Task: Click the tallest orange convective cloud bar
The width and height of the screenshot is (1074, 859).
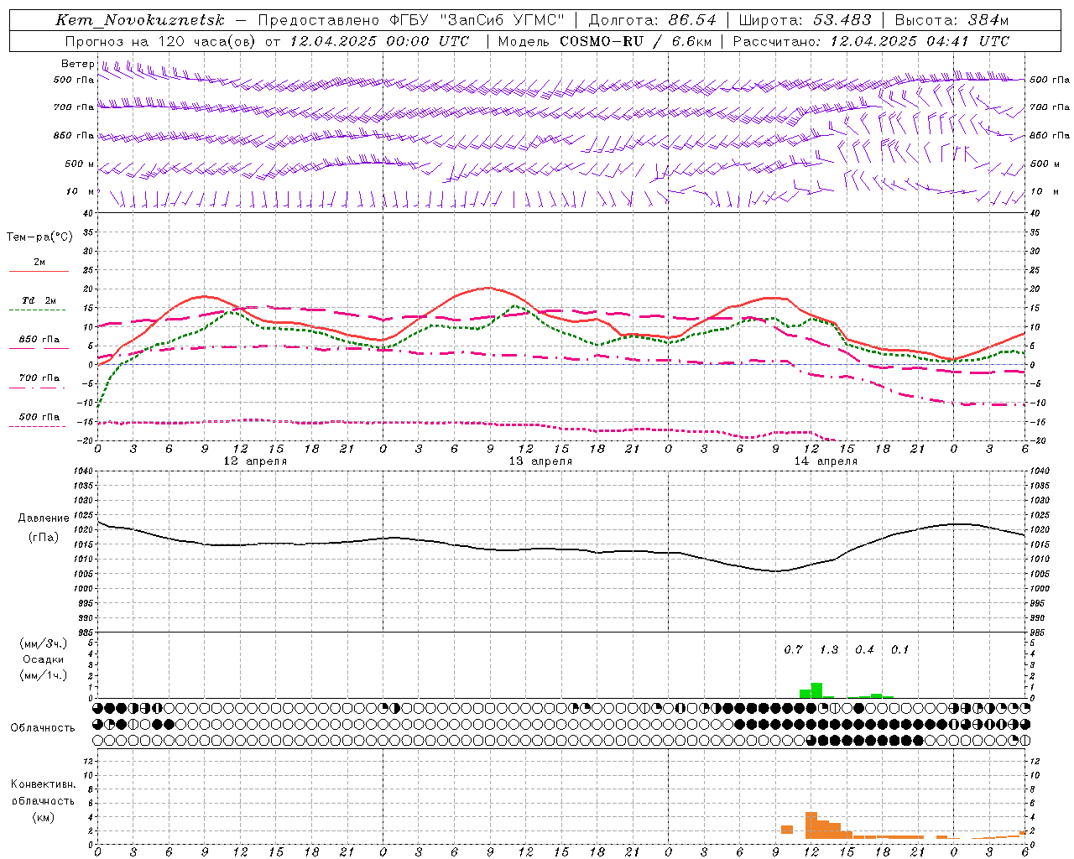Action: [811, 825]
